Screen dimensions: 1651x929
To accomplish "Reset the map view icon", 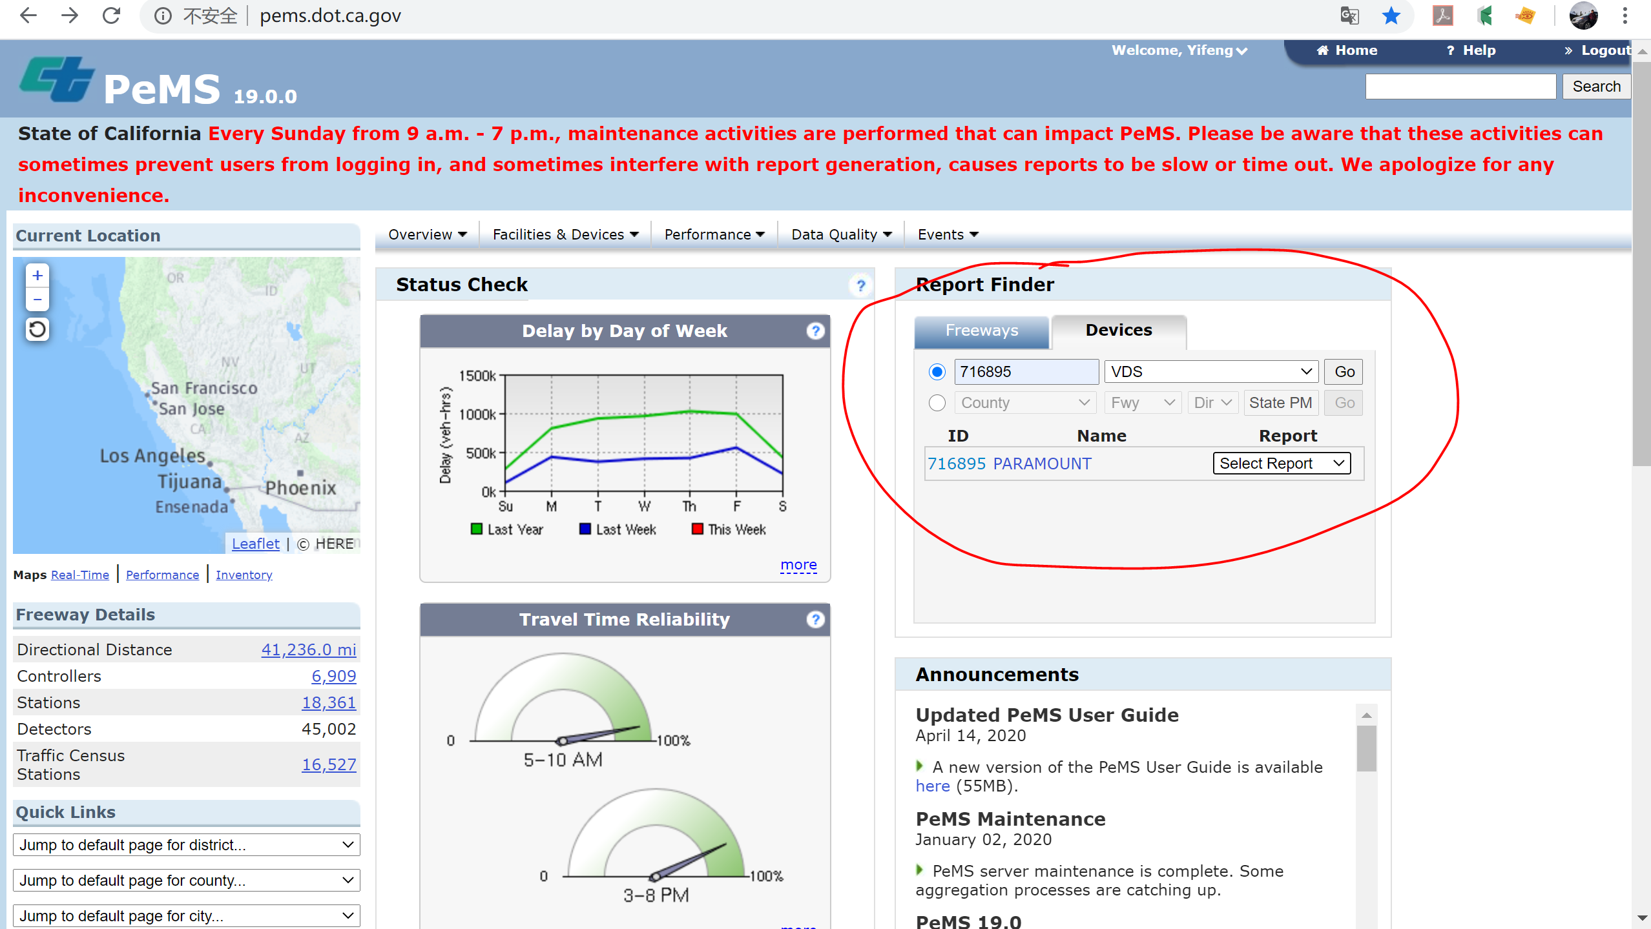I will (37, 329).
